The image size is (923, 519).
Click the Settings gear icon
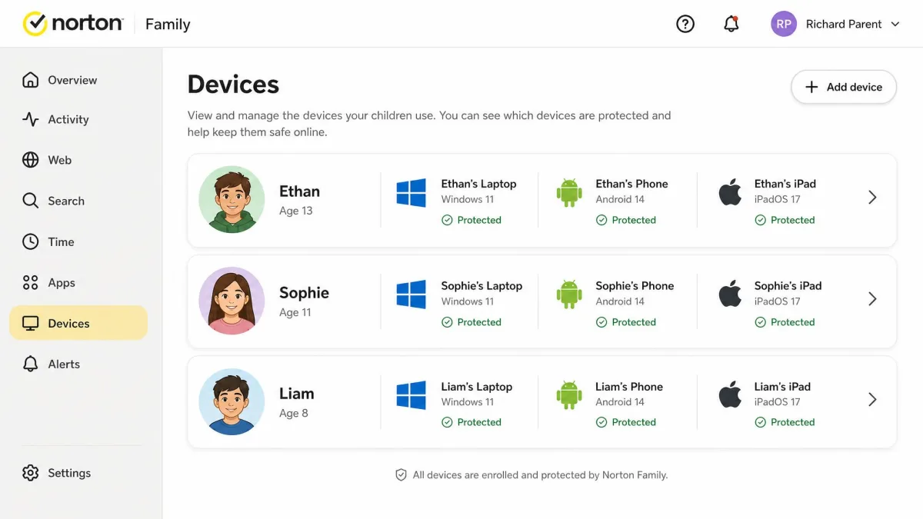click(30, 473)
